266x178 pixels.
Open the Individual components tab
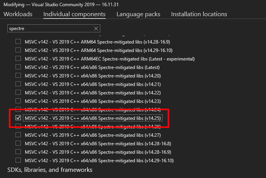(x=74, y=14)
